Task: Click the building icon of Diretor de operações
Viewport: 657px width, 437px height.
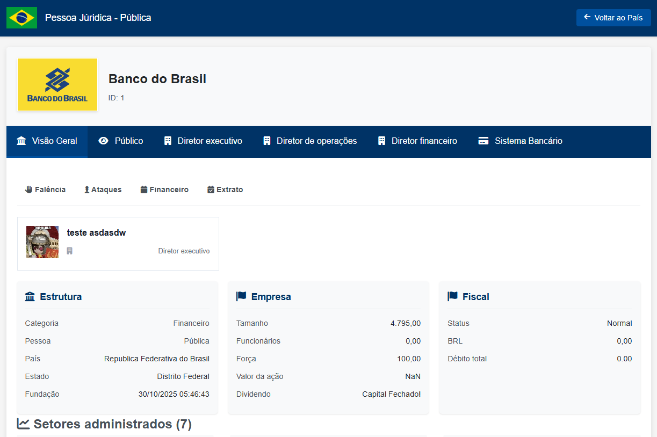Action: [x=266, y=141]
